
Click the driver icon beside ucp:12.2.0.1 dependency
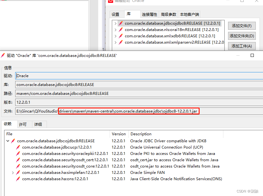(x=18, y=147)
